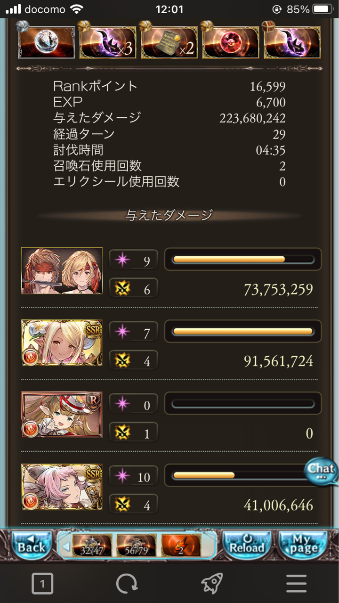
Task: Open the hamburger menu in bottom bar
Action: (296, 585)
